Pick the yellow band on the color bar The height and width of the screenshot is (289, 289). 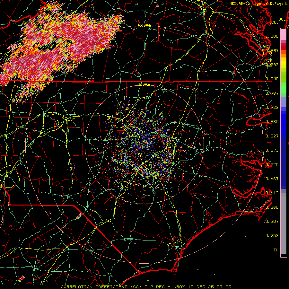284,63
